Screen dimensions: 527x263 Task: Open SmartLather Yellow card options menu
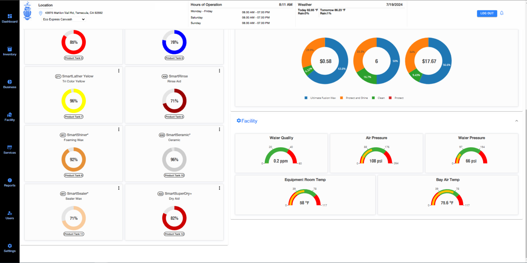coord(119,71)
